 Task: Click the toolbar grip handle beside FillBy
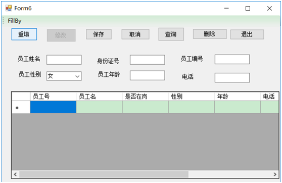[3, 21]
